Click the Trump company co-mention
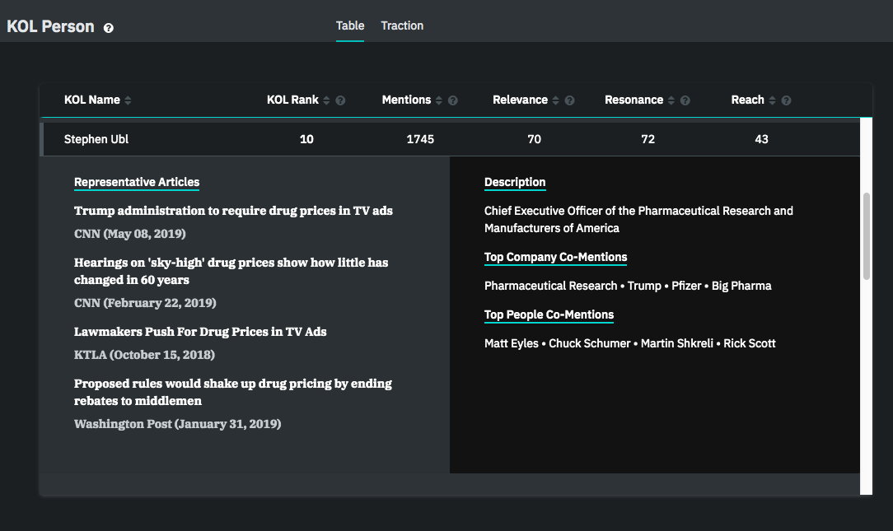893x531 pixels. [644, 286]
